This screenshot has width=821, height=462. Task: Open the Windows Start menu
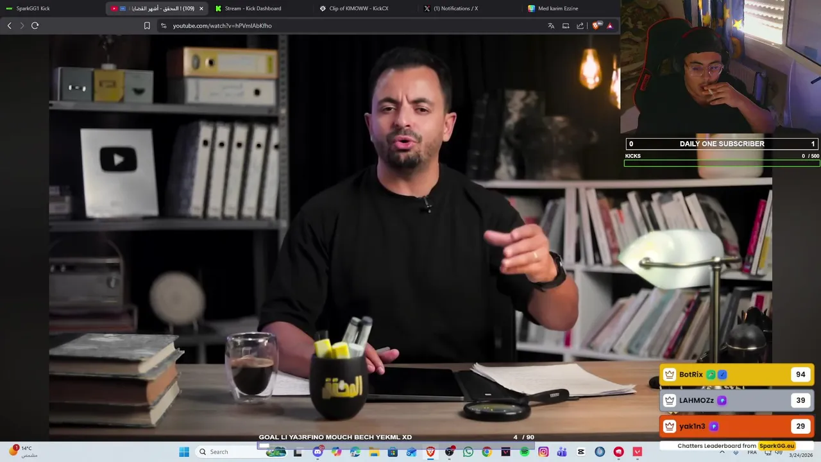point(184,452)
